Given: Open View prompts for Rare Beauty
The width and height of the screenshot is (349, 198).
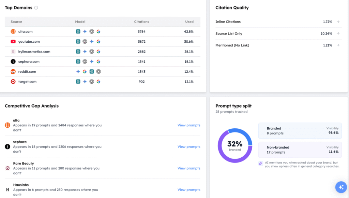Looking at the screenshot, I should point(189,168).
